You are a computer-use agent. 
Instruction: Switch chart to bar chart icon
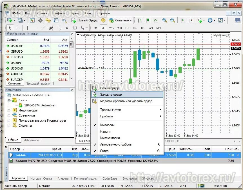tap(140, 20)
